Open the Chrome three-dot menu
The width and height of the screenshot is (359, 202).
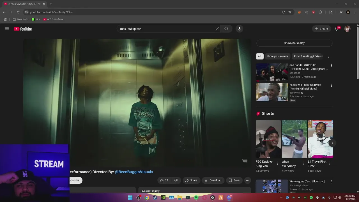[x=355, y=12]
